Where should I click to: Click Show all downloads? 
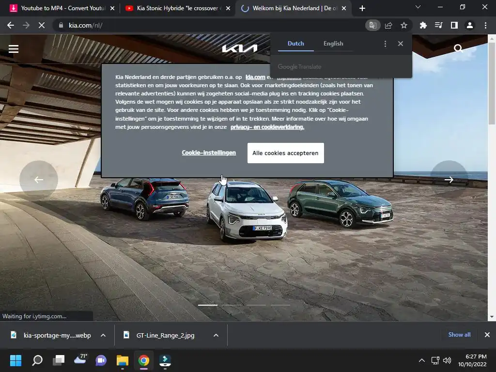[x=459, y=335]
